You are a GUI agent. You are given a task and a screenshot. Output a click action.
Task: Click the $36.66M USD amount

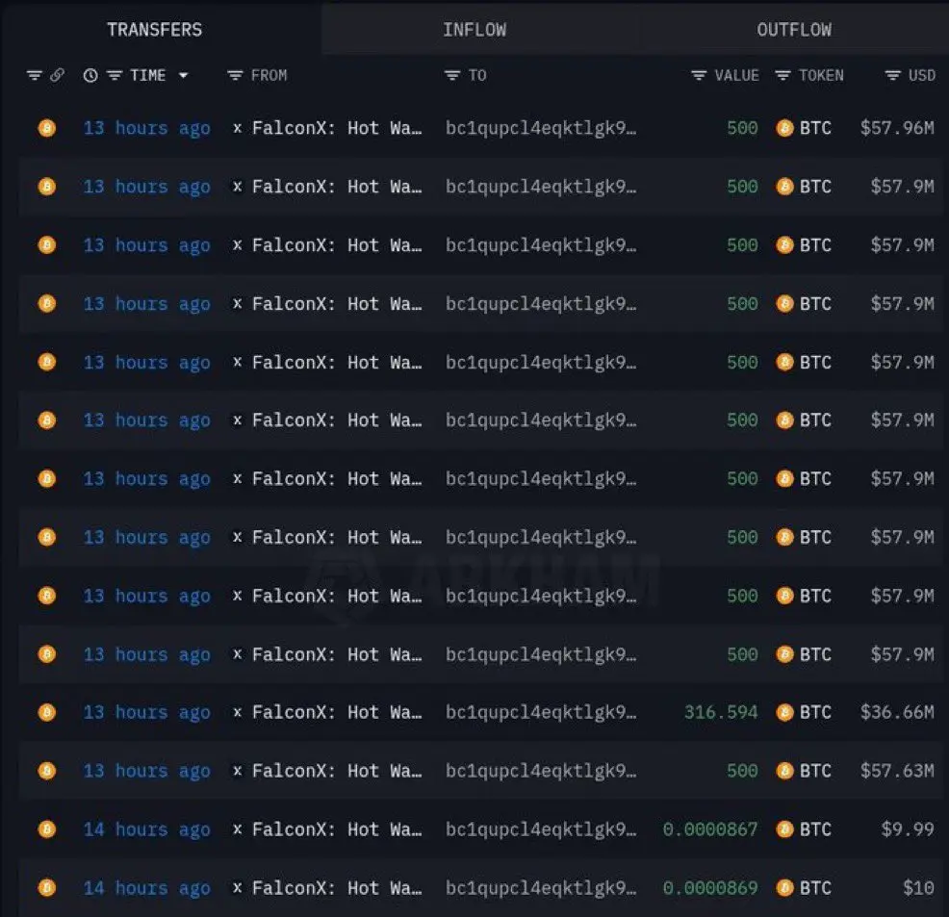(897, 712)
